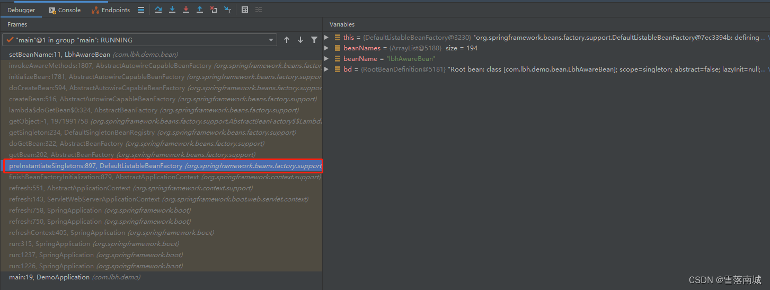Select the refresh:750 SpringApplication frame
This screenshot has height=290, width=770.
(x=161, y=222)
